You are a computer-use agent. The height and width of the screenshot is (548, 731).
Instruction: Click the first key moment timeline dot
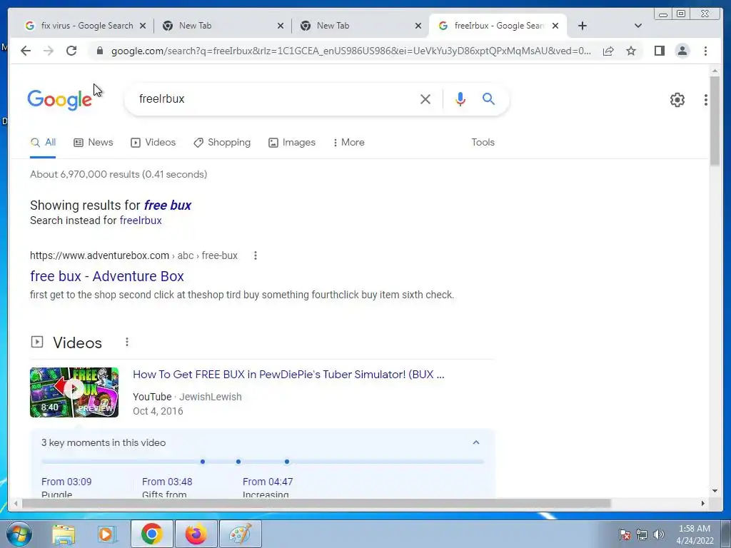(202, 462)
